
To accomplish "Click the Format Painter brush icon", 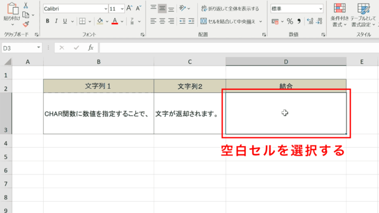I will (25, 24).
